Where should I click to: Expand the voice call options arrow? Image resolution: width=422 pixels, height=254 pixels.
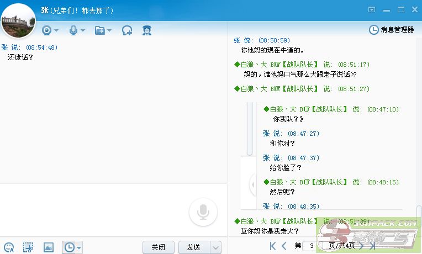(x=83, y=31)
